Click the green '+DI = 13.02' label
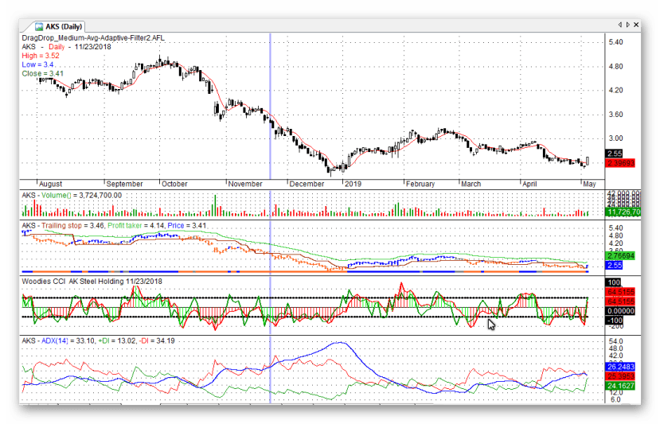This screenshot has width=660, height=424. tap(117, 340)
